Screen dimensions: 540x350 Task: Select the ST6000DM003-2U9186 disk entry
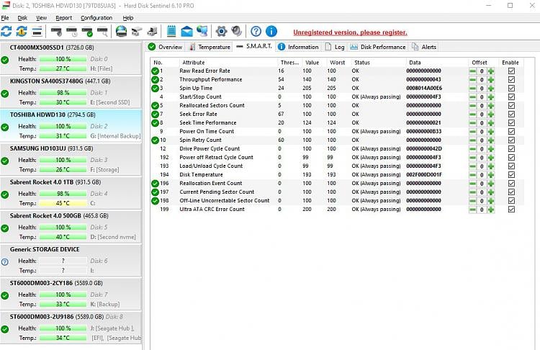tap(71, 327)
